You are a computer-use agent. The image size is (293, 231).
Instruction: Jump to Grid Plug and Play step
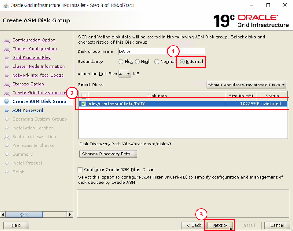(31, 57)
